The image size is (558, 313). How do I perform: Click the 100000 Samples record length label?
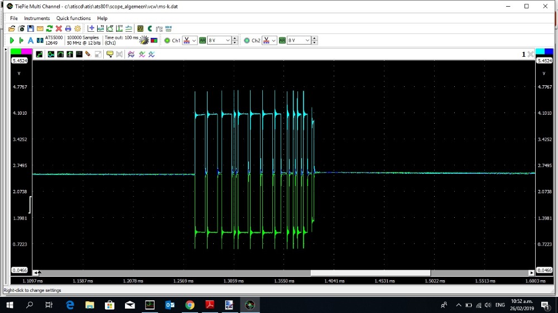(x=83, y=38)
